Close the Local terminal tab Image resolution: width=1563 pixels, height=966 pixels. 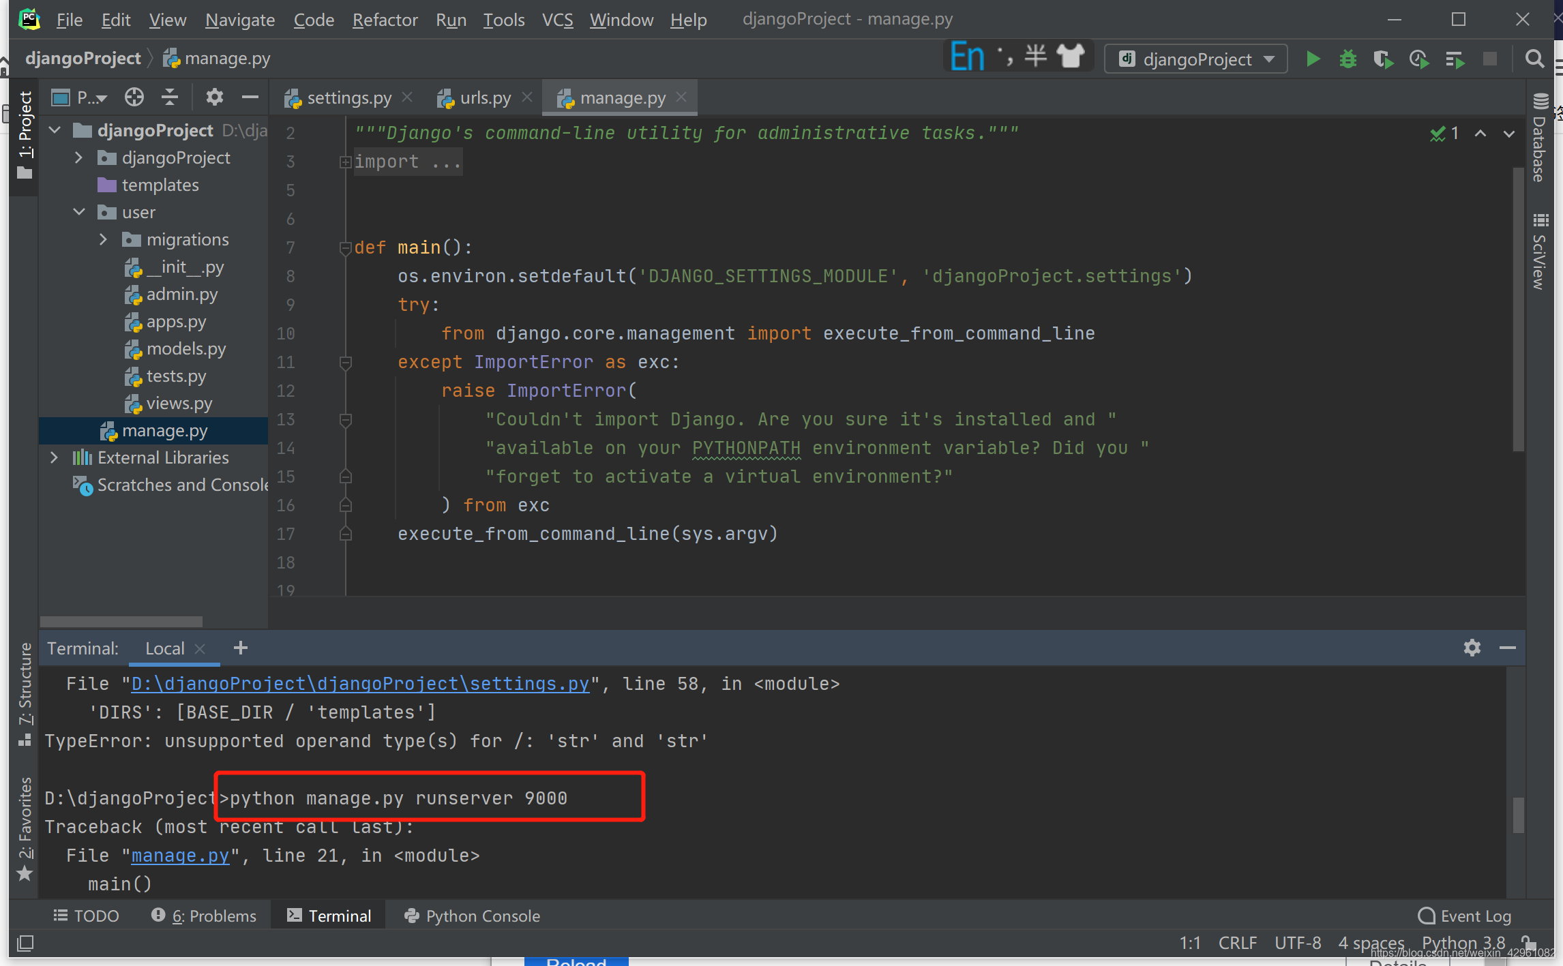pyautogui.click(x=200, y=649)
